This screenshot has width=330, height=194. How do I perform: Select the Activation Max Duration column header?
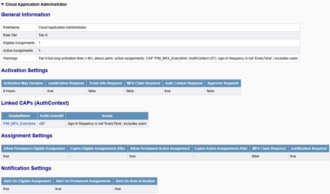tap(23, 83)
